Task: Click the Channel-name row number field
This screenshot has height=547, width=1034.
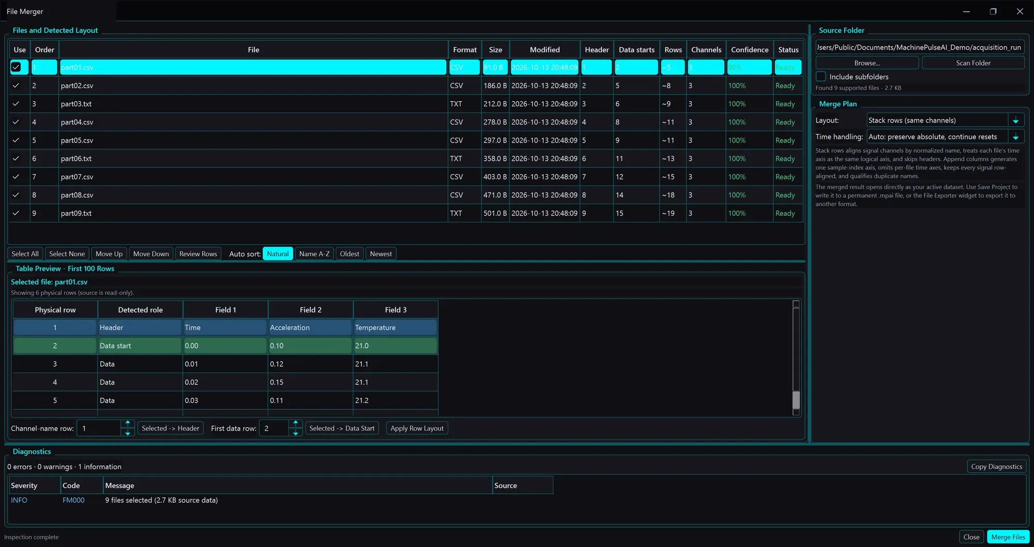Action: pos(99,428)
